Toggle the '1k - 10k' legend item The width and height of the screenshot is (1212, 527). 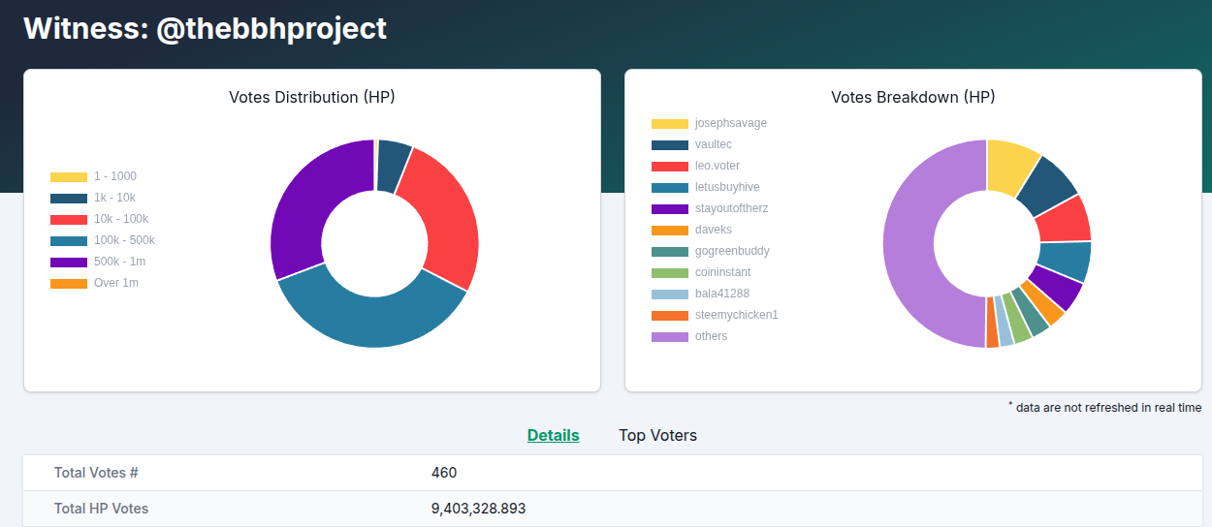click(93, 198)
